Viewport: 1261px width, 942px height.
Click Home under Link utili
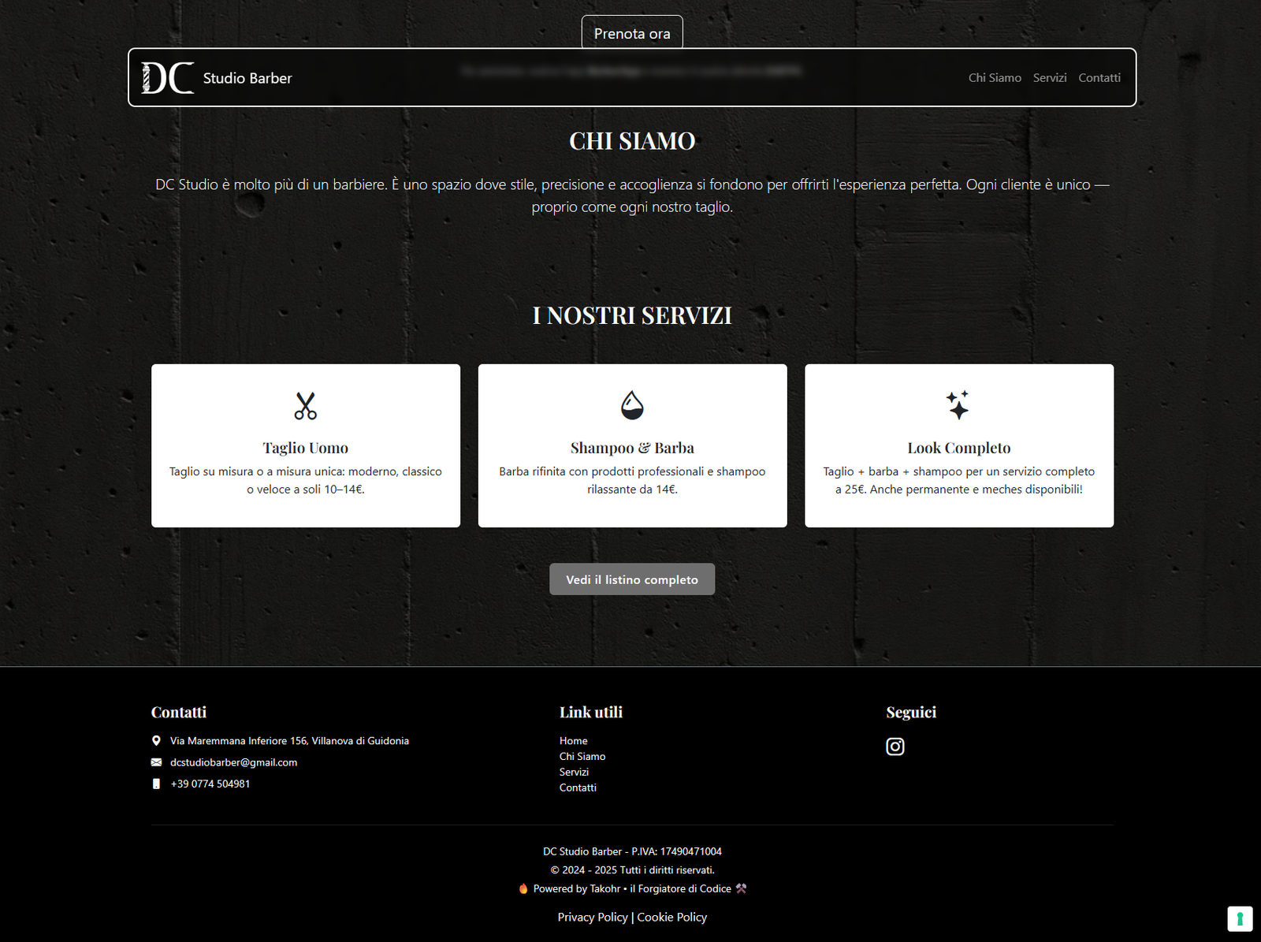(573, 740)
